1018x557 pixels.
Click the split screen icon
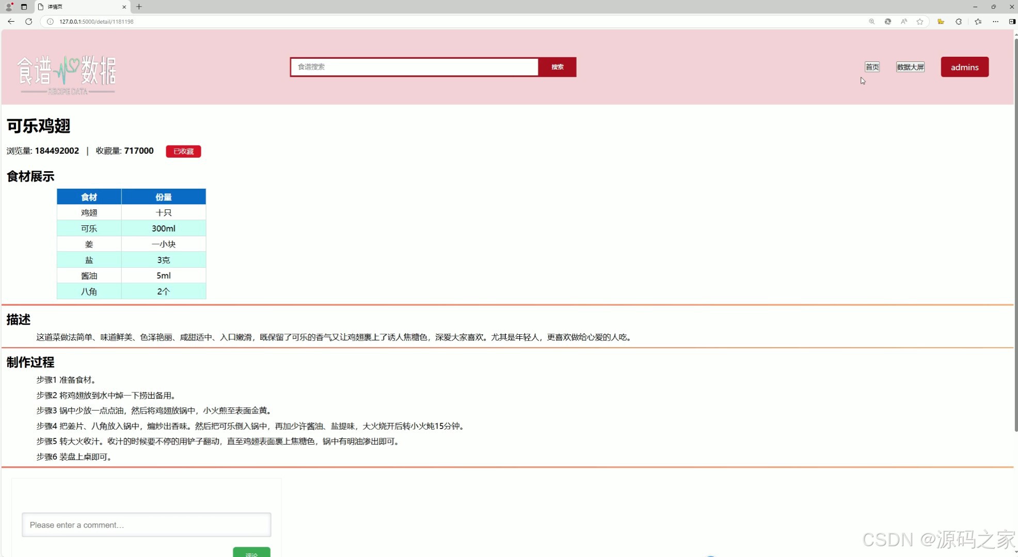click(1011, 22)
